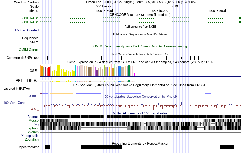Open Multiz Alignments of 100 Vertebrates title

pyautogui.click(x=140, y=113)
